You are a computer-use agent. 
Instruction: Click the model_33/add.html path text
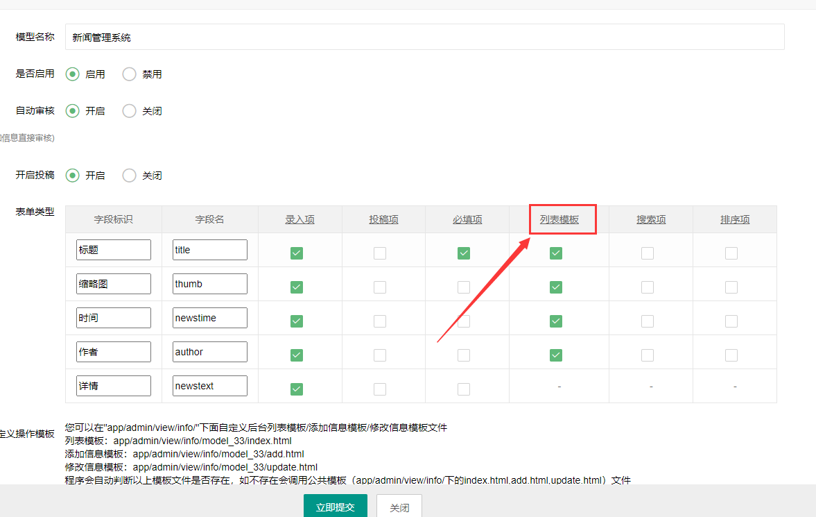point(218,454)
